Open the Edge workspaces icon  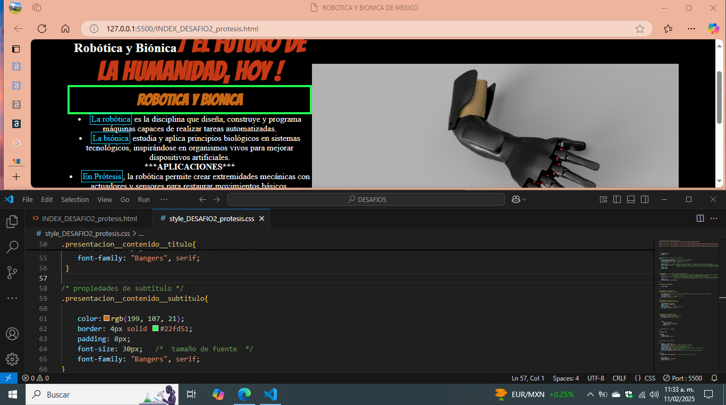click(x=37, y=8)
